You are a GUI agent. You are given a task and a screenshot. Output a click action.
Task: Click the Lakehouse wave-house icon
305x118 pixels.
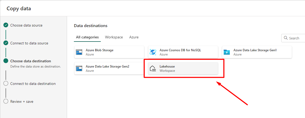point(153,69)
